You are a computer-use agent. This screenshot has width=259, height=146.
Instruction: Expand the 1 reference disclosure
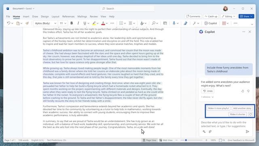pos(207,97)
